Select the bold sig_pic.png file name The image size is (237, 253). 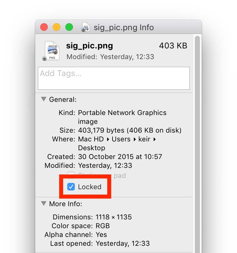[90, 46]
